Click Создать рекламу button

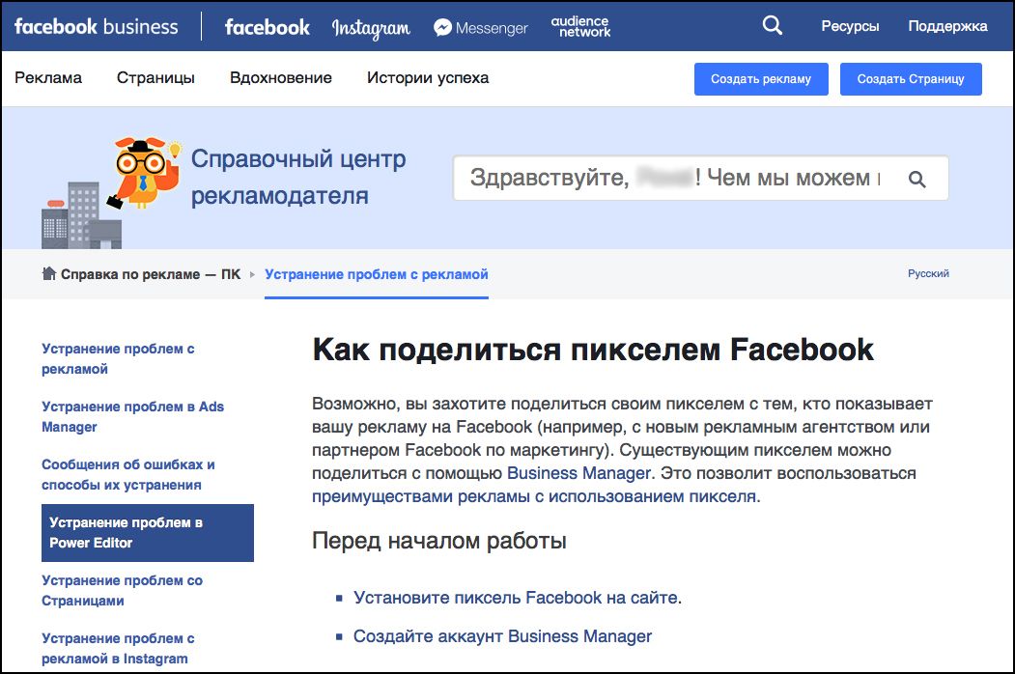click(761, 79)
